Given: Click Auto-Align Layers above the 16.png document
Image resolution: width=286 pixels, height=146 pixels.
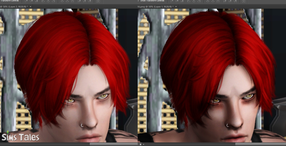Looking at the screenshot, I should tap(244, 1).
